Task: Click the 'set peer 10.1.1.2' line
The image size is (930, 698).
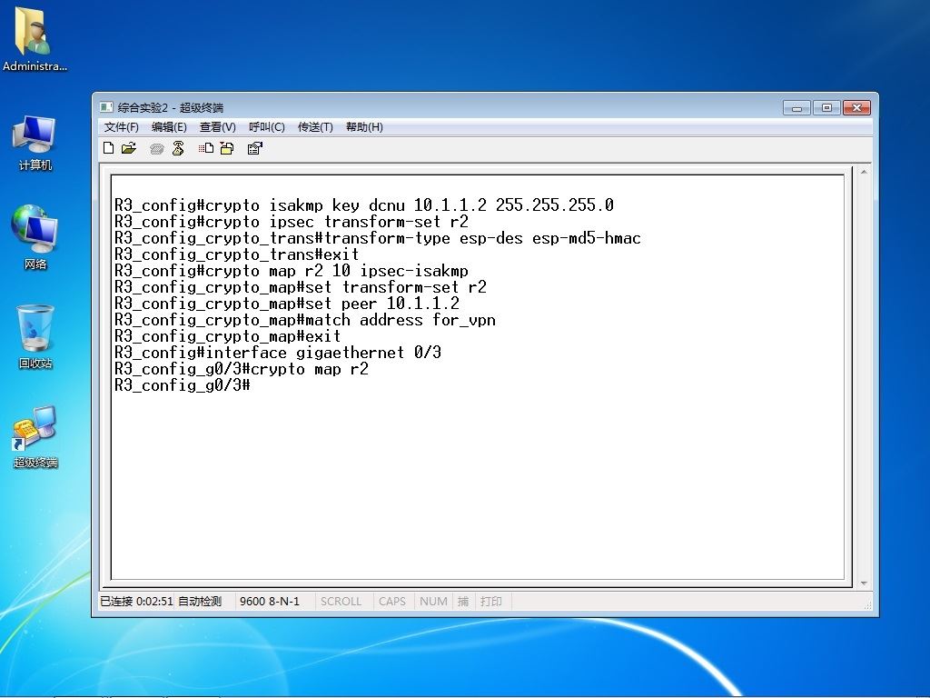Action: [x=287, y=304]
